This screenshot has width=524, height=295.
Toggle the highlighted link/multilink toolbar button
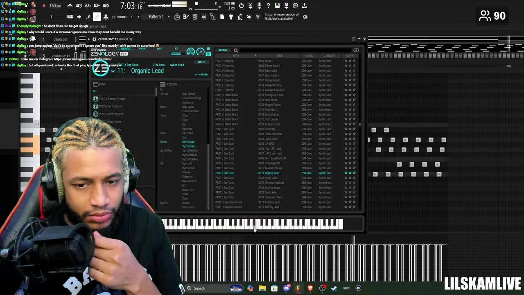[x=97, y=17]
